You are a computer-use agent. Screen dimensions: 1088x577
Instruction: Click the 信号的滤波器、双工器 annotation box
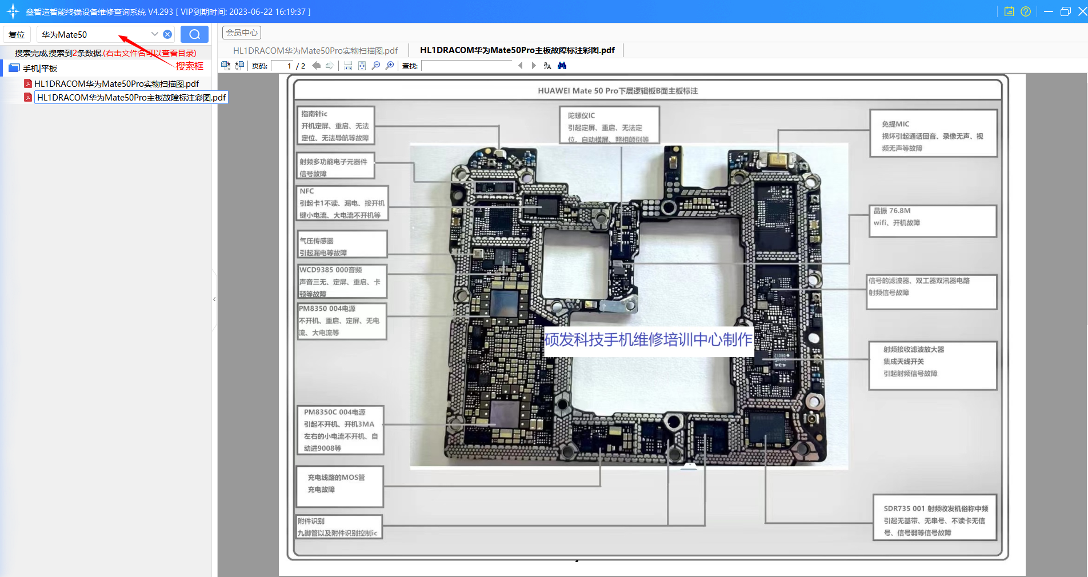pos(932,292)
